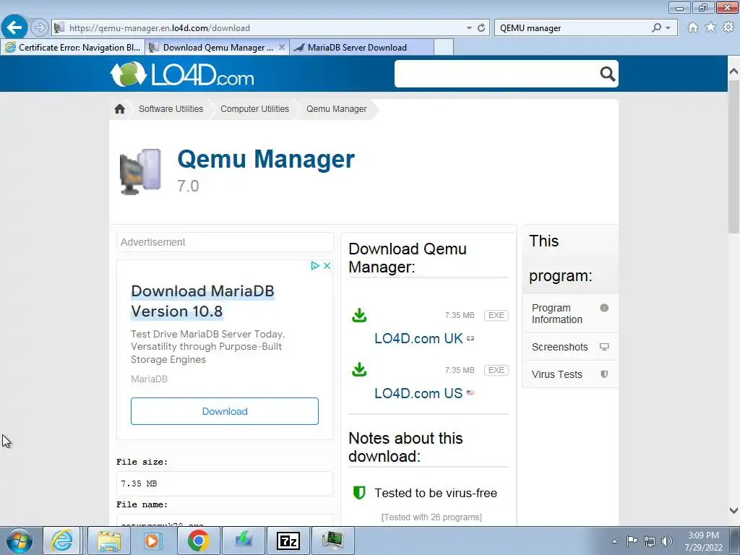Click the green download icon for UK mirror
Screen dimensions: 740x555
[359, 315]
